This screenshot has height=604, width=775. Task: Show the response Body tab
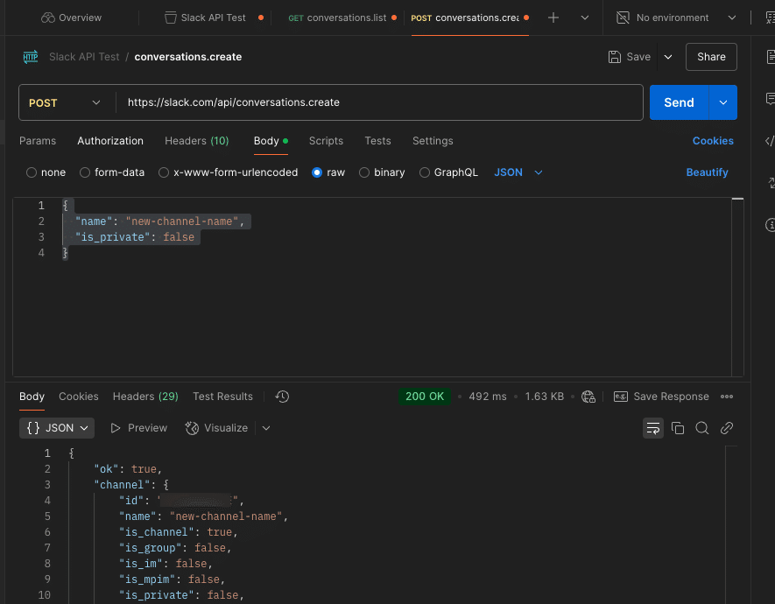coord(32,397)
